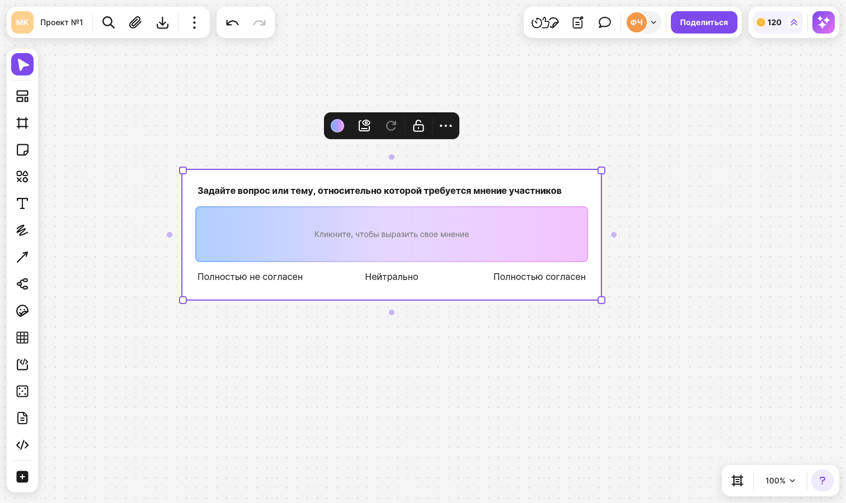Open the mind map tool
846x503 pixels.
[x=22, y=284]
